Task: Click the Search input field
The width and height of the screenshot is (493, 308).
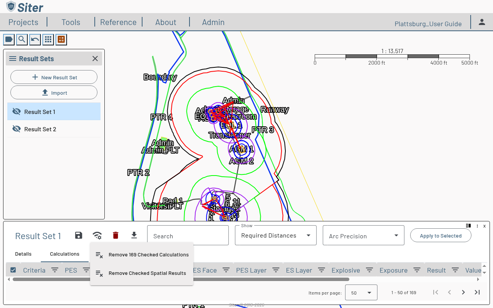Action: (188, 235)
